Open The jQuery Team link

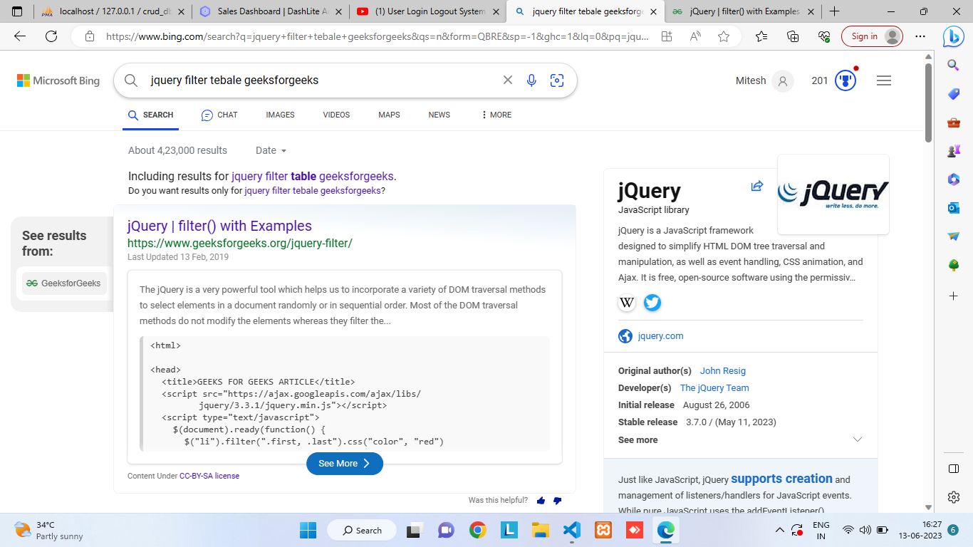pyautogui.click(x=714, y=388)
